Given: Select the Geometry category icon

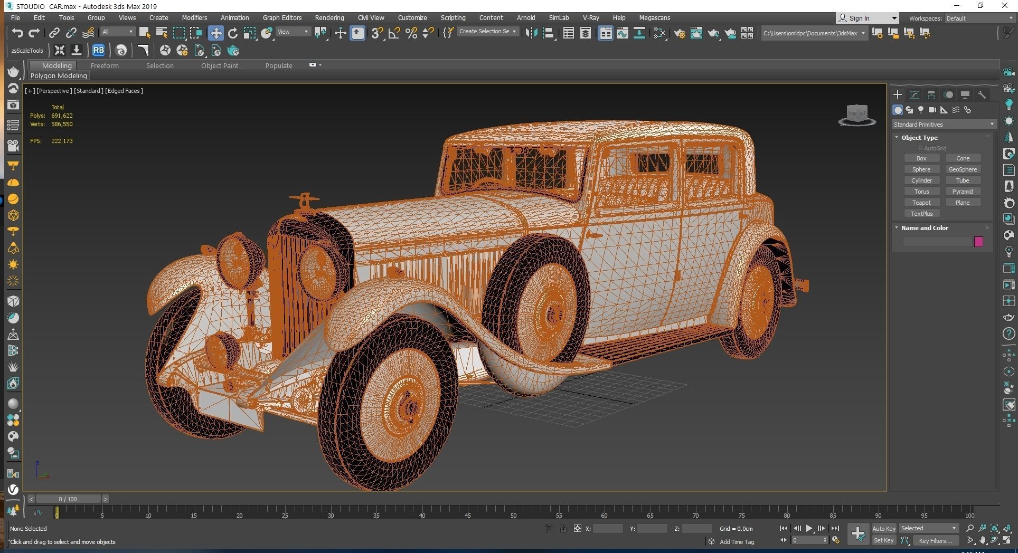Looking at the screenshot, I should click(898, 110).
